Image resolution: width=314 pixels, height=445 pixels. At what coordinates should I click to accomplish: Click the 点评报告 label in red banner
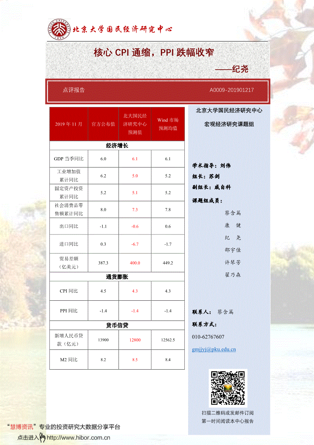(74, 90)
